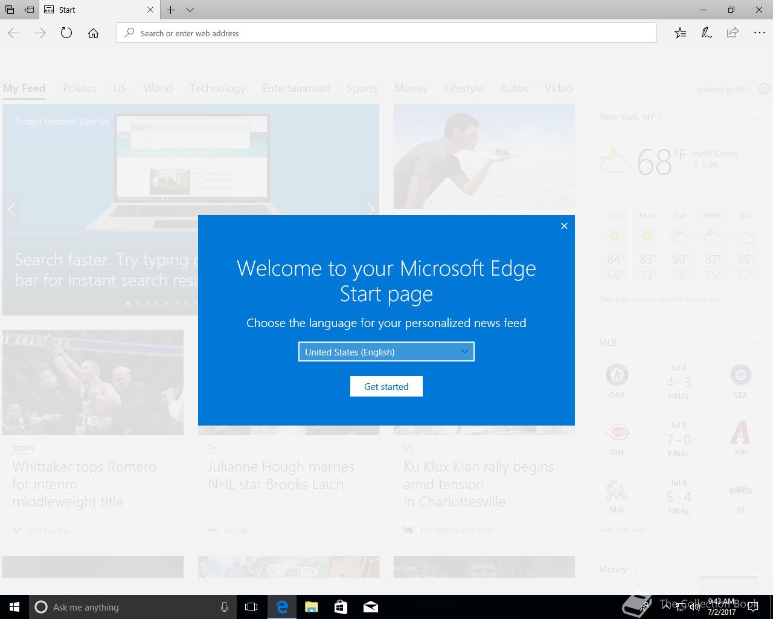Open the Video tab
The width and height of the screenshot is (773, 619).
click(x=559, y=88)
